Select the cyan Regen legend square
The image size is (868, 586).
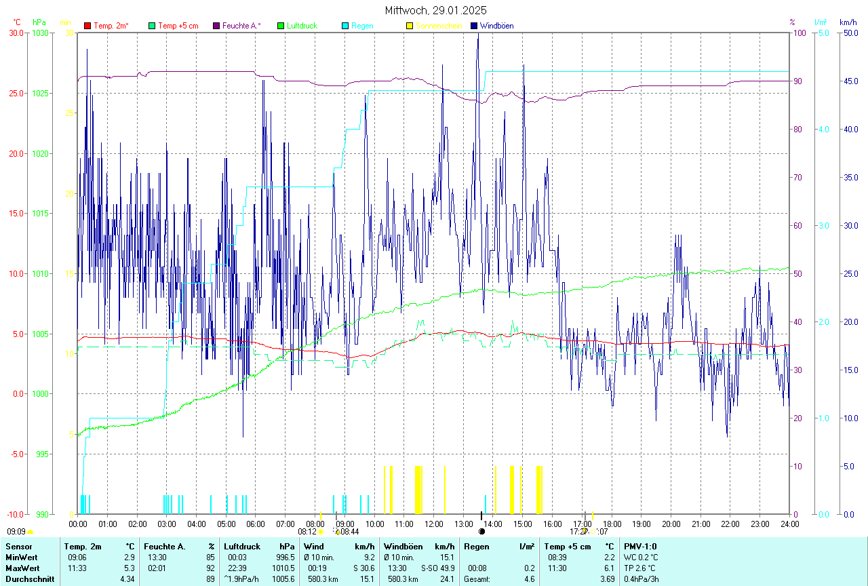(344, 26)
